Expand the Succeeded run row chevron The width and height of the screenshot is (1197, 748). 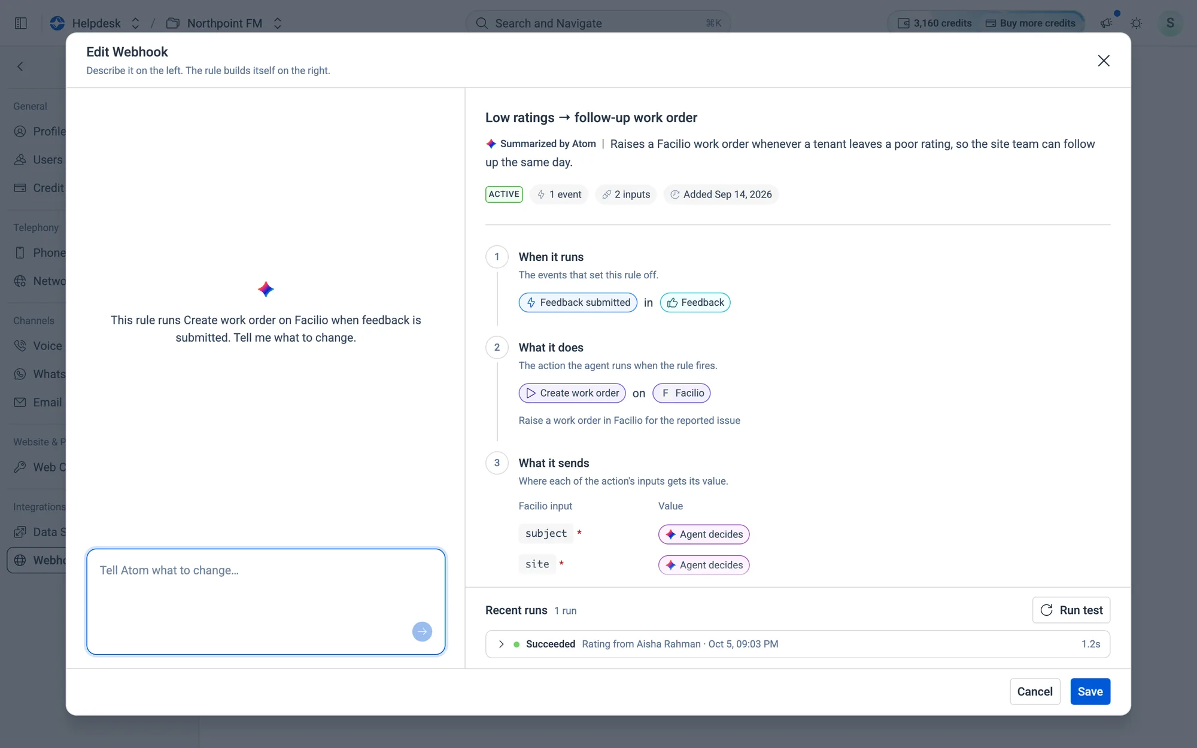point(502,644)
